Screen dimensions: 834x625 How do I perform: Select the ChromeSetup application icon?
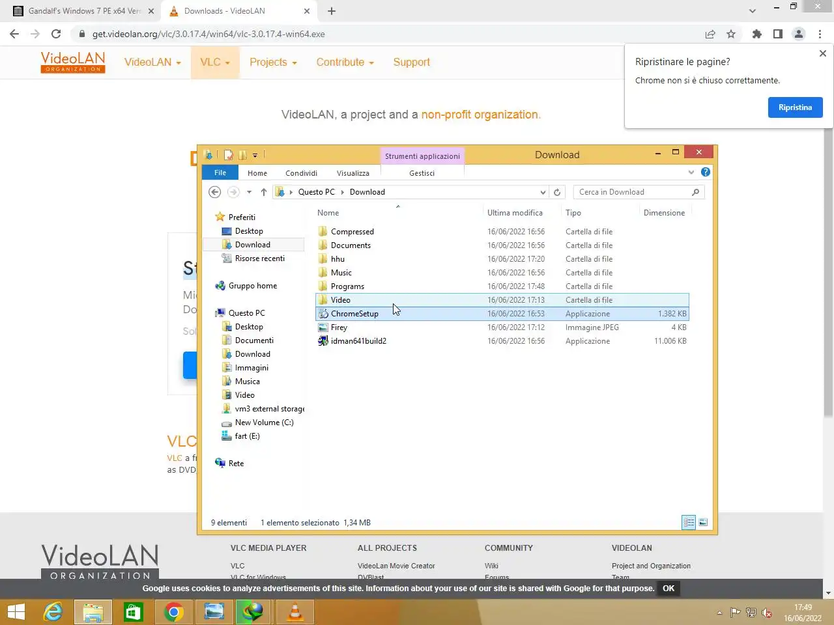pos(323,314)
